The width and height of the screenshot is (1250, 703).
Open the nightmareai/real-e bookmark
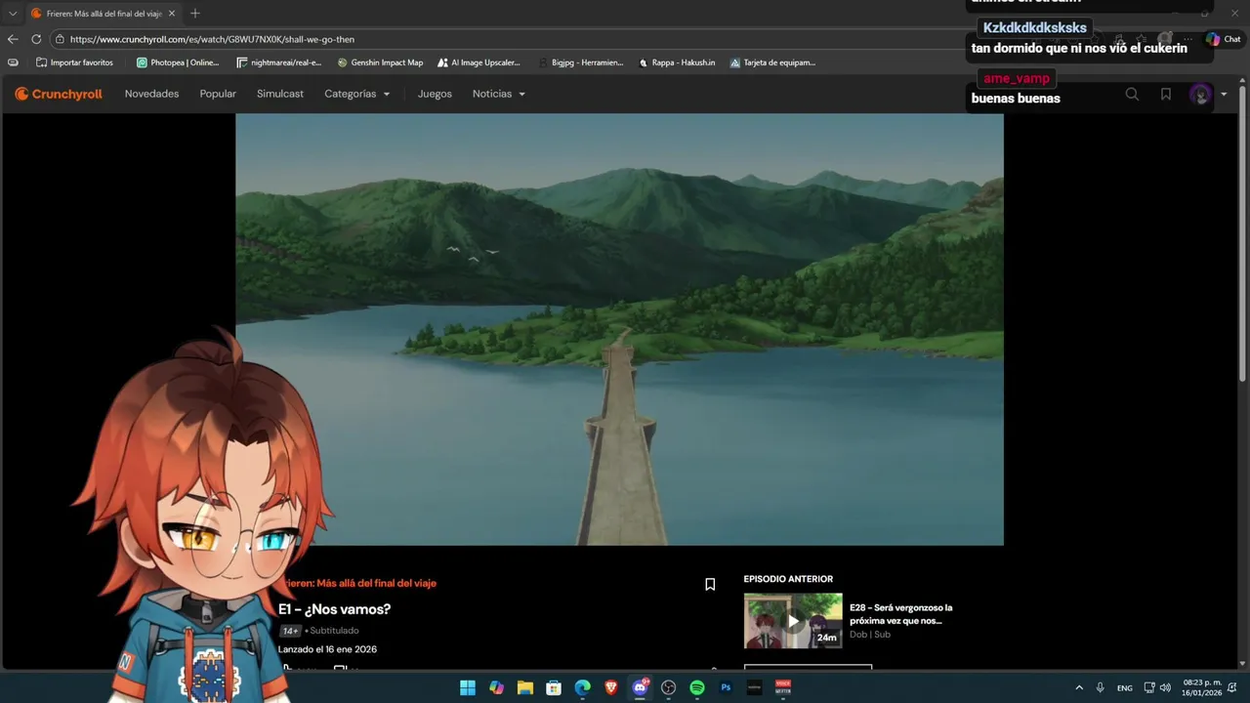coord(279,62)
